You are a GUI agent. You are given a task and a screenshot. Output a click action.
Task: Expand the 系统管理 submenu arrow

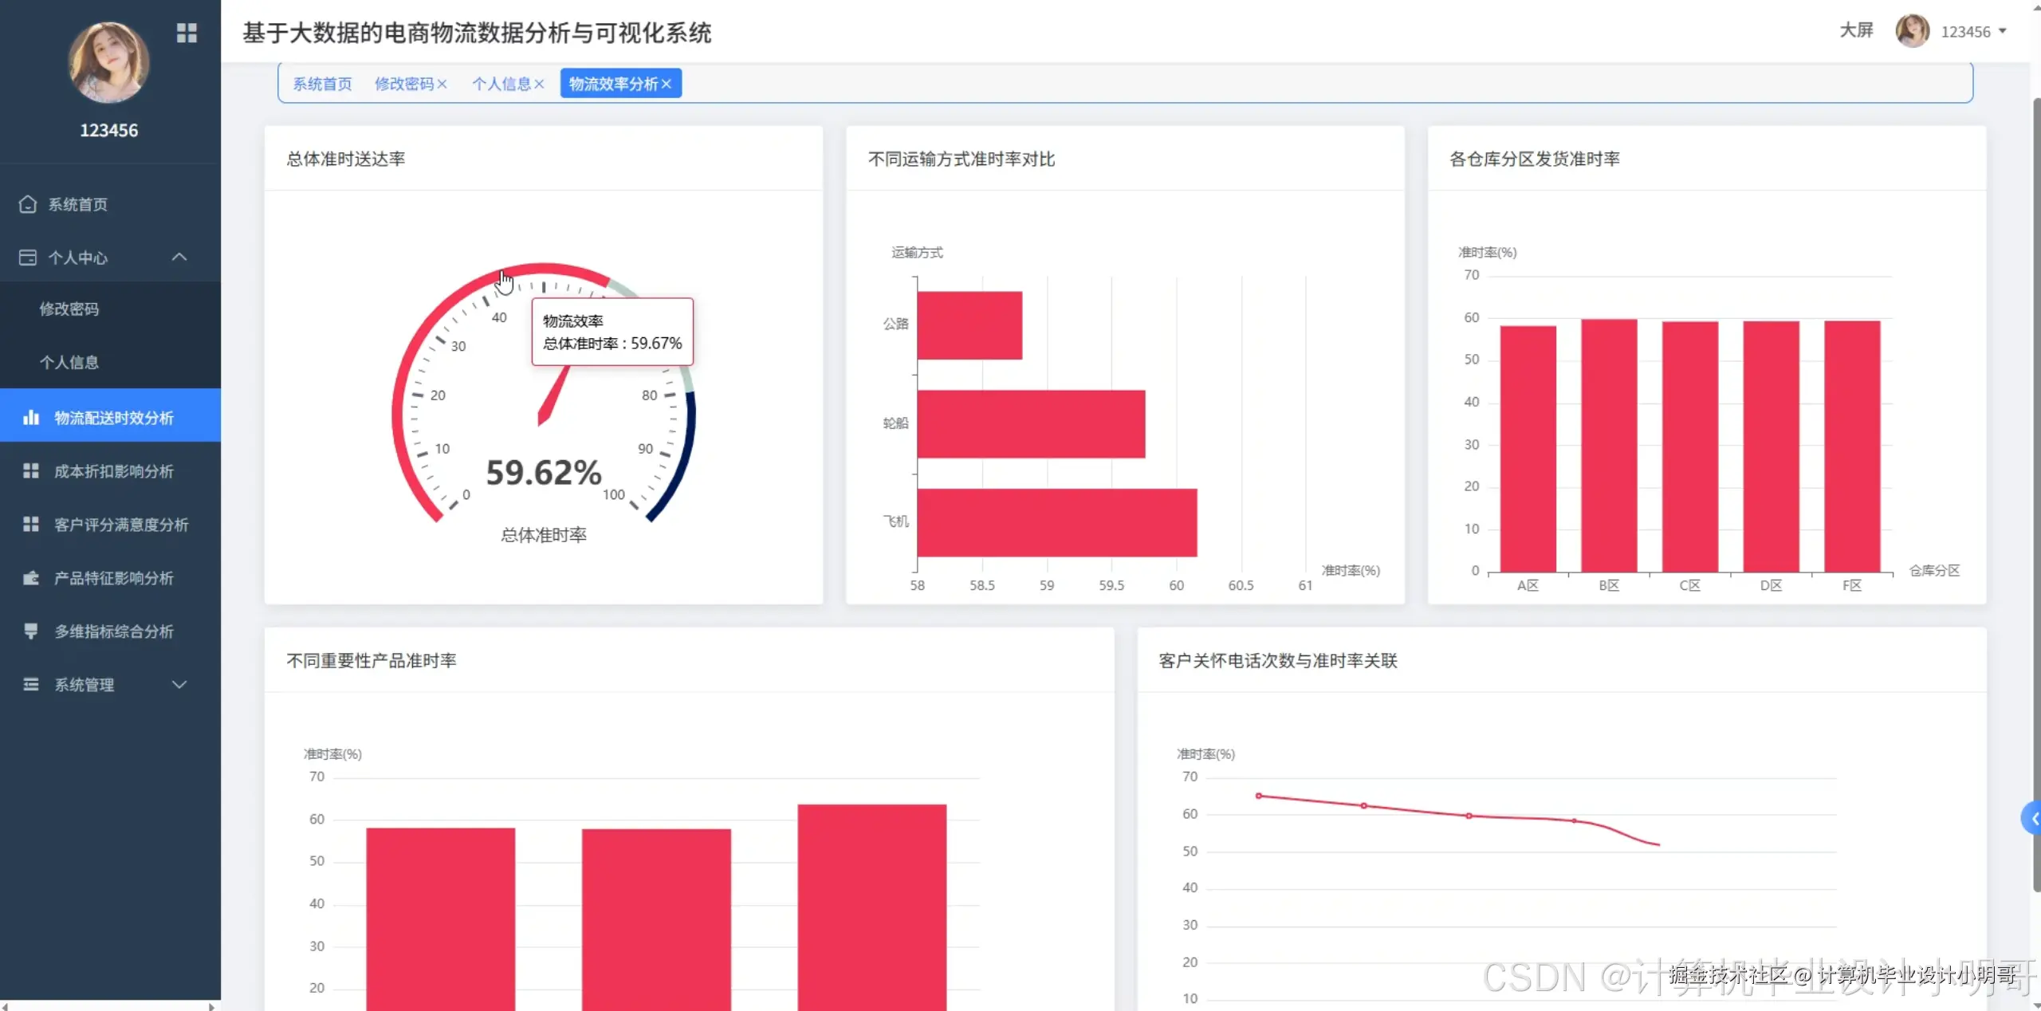(x=179, y=684)
